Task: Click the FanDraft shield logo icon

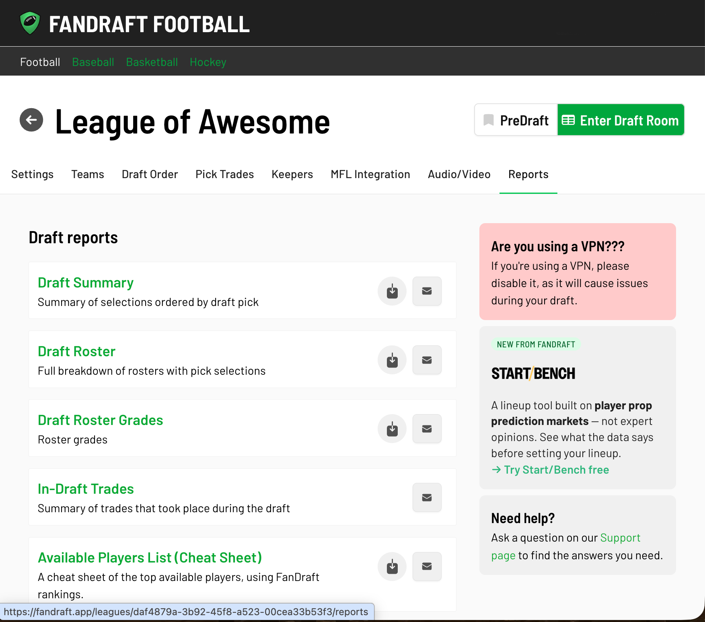Action: coord(30,23)
